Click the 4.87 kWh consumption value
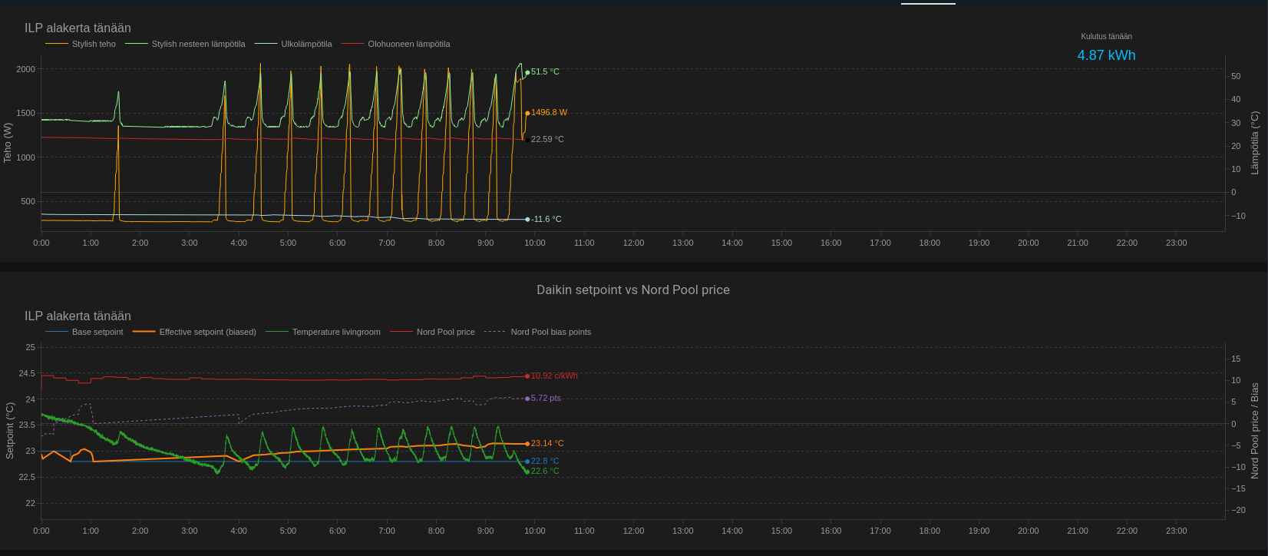The width and height of the screenshot is (1268, 556). (x=1106, y=55)
